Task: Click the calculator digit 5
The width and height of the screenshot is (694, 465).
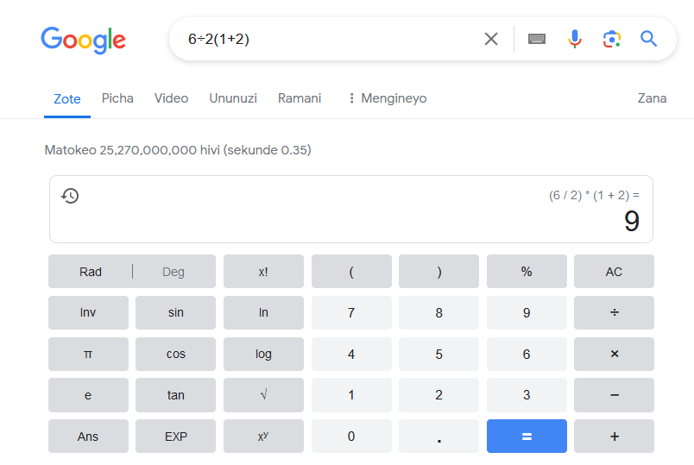Action: (x=438, y=354)
